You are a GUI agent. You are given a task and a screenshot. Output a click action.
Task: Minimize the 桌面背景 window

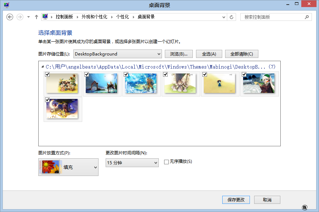point(288,4)
